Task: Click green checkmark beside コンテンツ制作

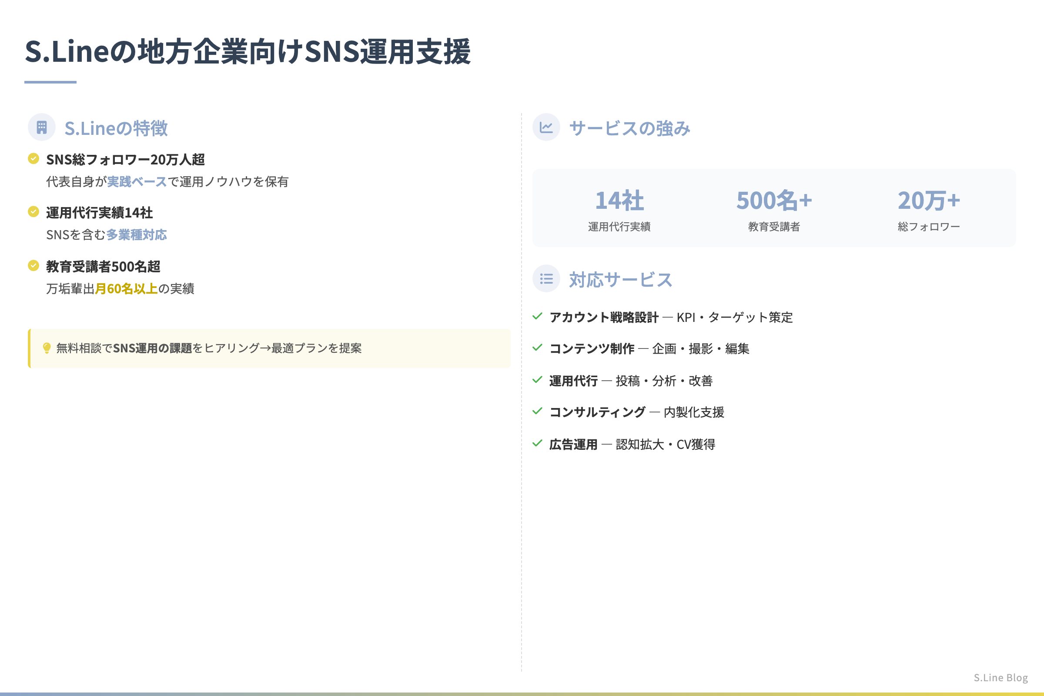Action: coord(537,348)
